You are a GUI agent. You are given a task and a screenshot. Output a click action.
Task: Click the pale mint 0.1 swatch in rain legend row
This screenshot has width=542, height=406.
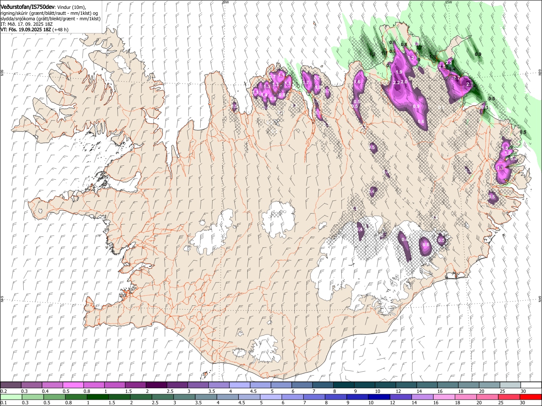(11, 397)
